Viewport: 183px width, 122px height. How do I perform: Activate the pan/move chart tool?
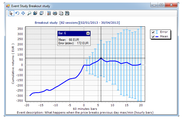click(x=23, y=13)
